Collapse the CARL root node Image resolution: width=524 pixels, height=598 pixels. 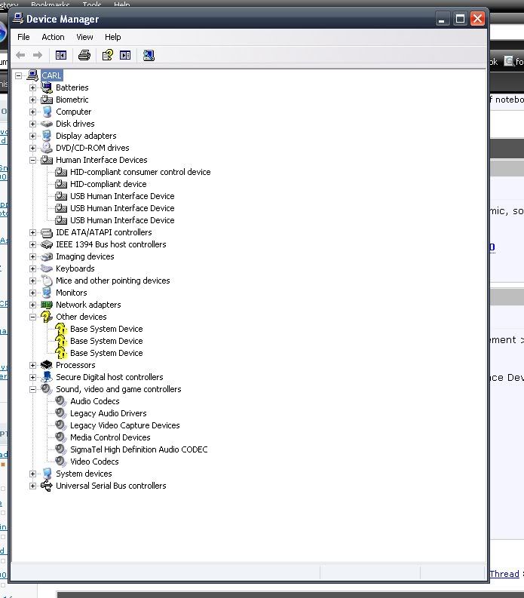(x=18, y=75)
